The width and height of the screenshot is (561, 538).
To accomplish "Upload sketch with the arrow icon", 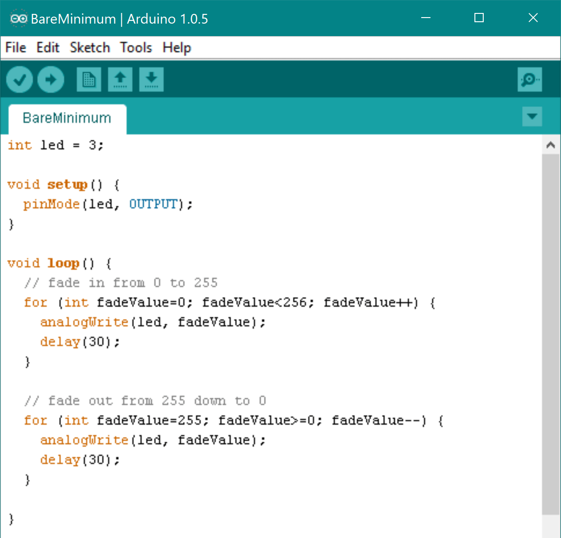I will pyautogui.click(x=51, y=80).
